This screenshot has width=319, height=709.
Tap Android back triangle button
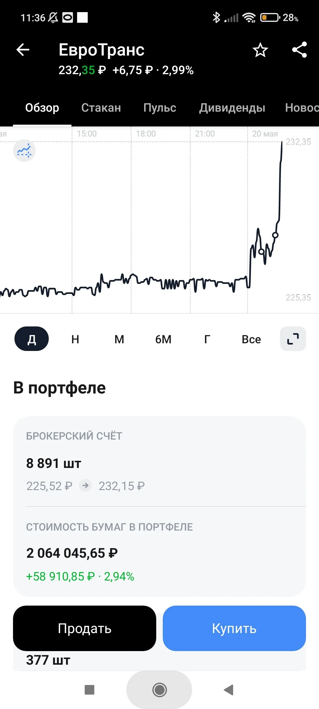pos(229,690)
